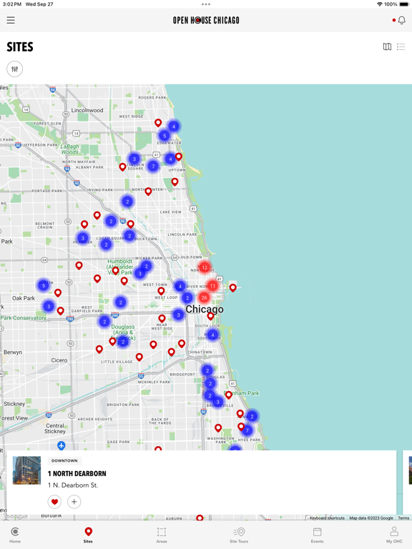Tap the 5-site cluster near Edgewater
The image size is (412, 549).
pos(165,136)
